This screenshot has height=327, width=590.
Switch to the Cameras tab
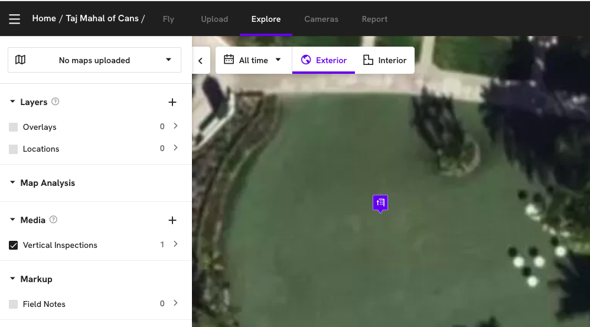[x=321, y=19]
